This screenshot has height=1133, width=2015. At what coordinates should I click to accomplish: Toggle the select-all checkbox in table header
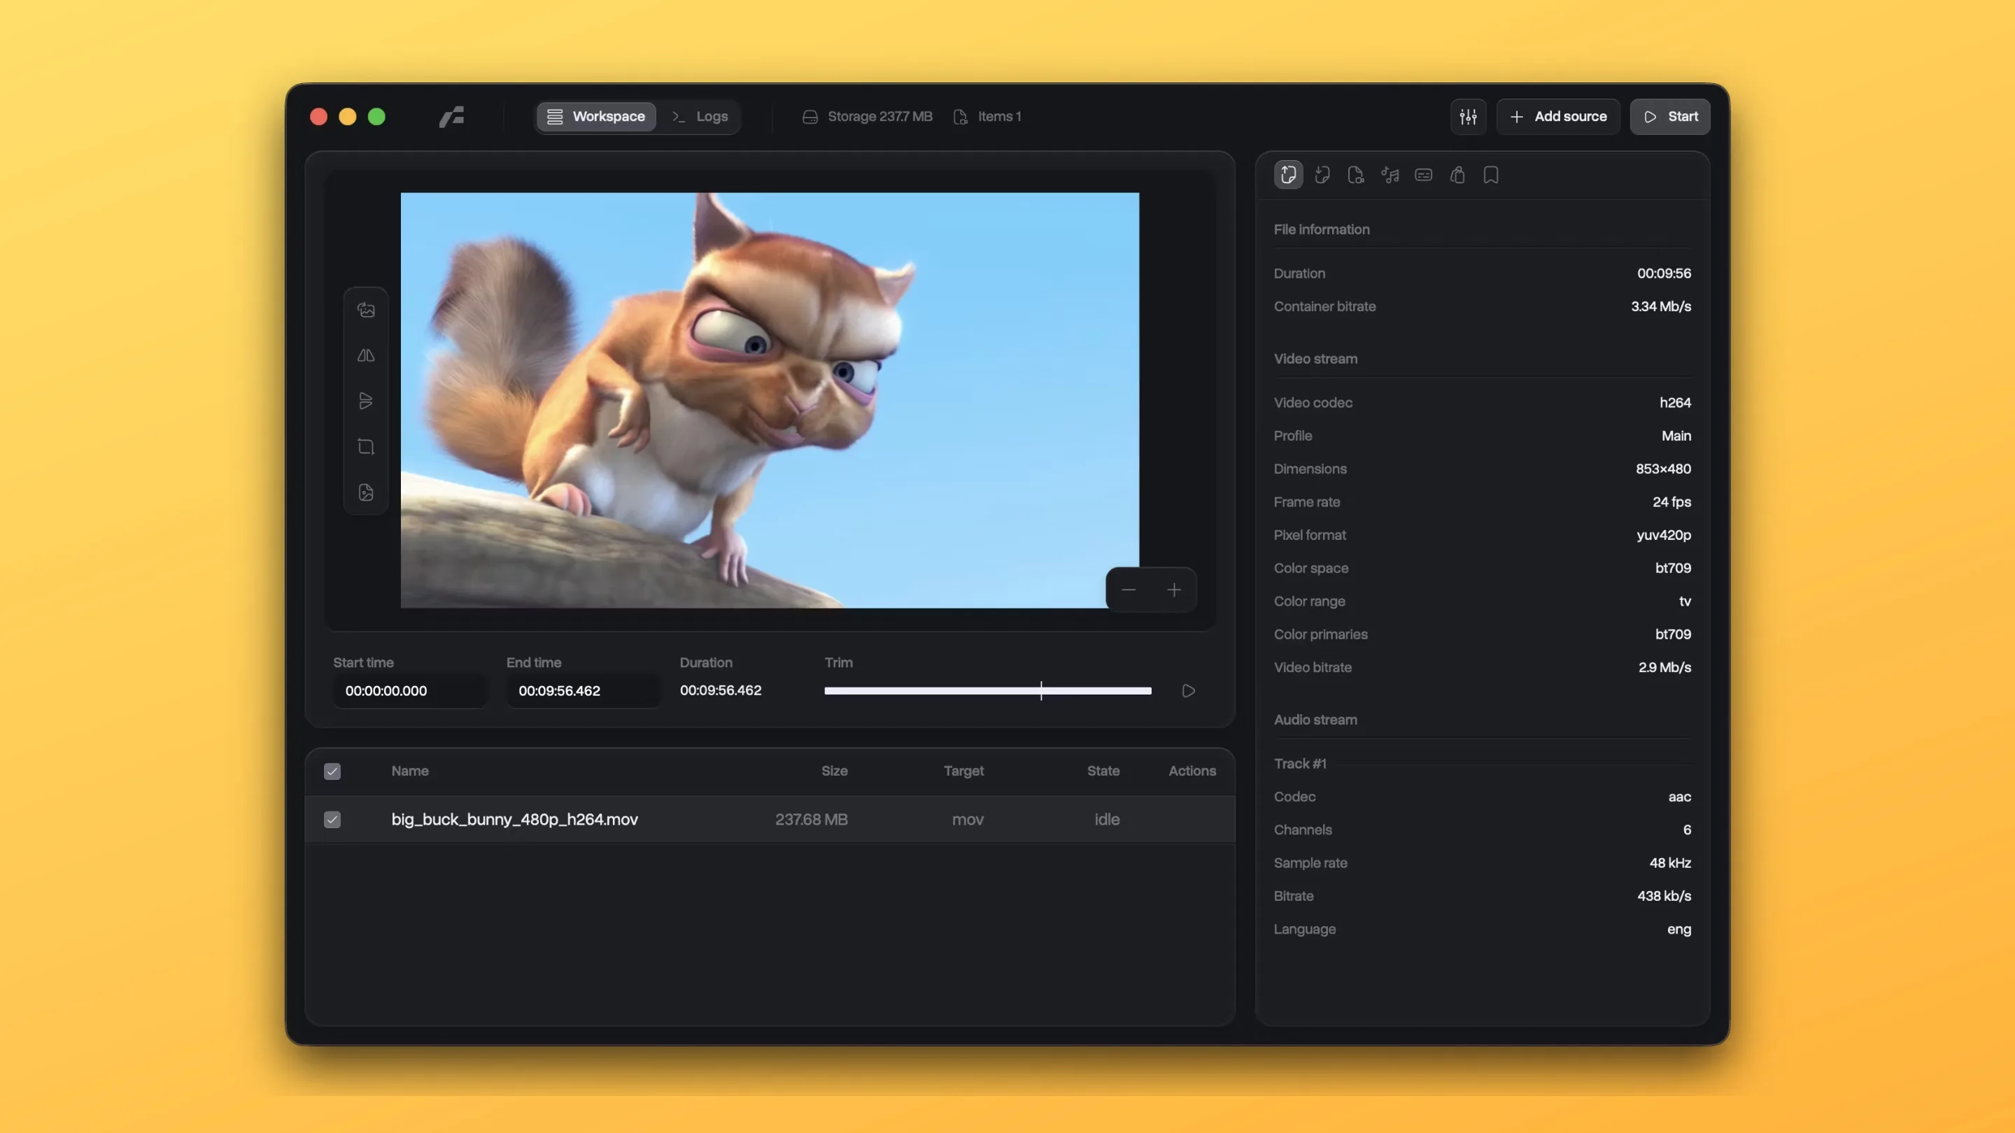tap(332, 771)
